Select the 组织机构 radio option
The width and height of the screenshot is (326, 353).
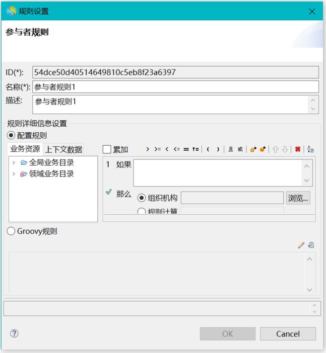tap(141, 197)
